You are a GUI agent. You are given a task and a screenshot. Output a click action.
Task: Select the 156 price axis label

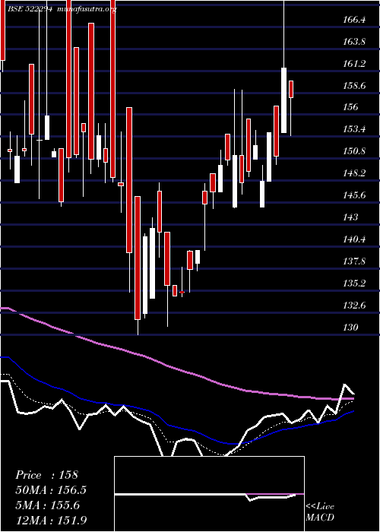(x=350, y=108)
